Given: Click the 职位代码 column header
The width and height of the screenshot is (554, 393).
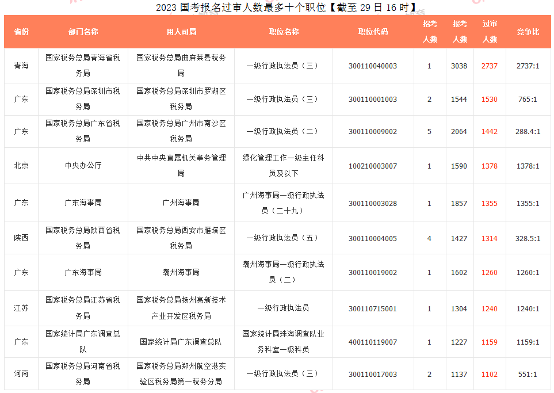Looking at the screenshot, I should [373, 32].
